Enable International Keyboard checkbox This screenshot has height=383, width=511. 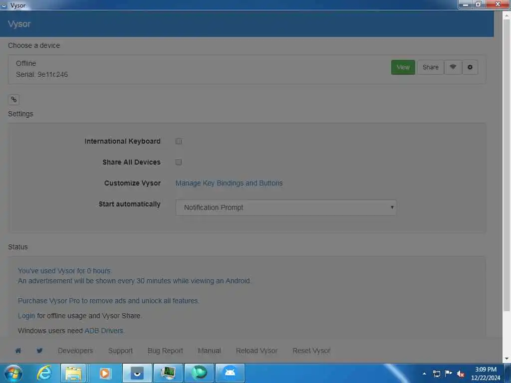[x=179, y=141]
